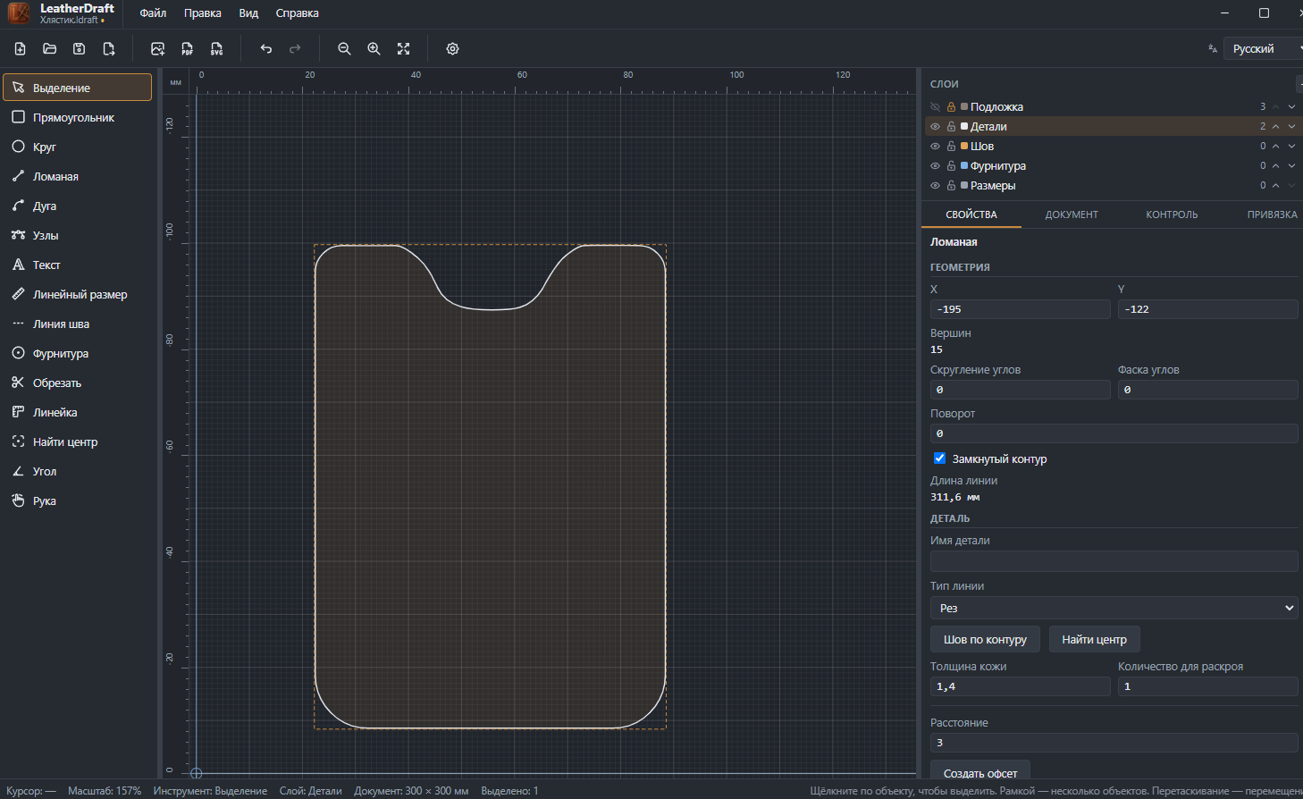Uncheck the Замкнутый контур checkbox
Viewport: 1303px width, 799px height.
coord(939,458)
